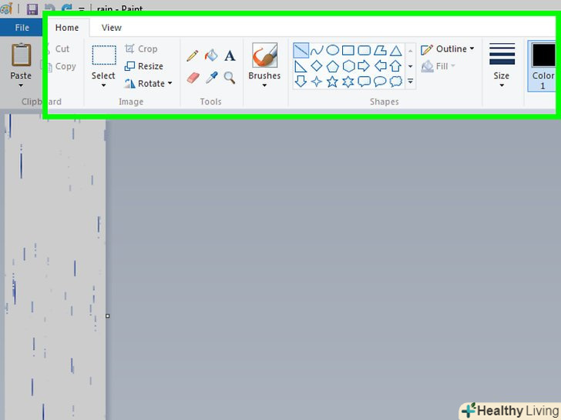
Task: Choose the Cloud callout shape
Action: click(x=396, y=82)
